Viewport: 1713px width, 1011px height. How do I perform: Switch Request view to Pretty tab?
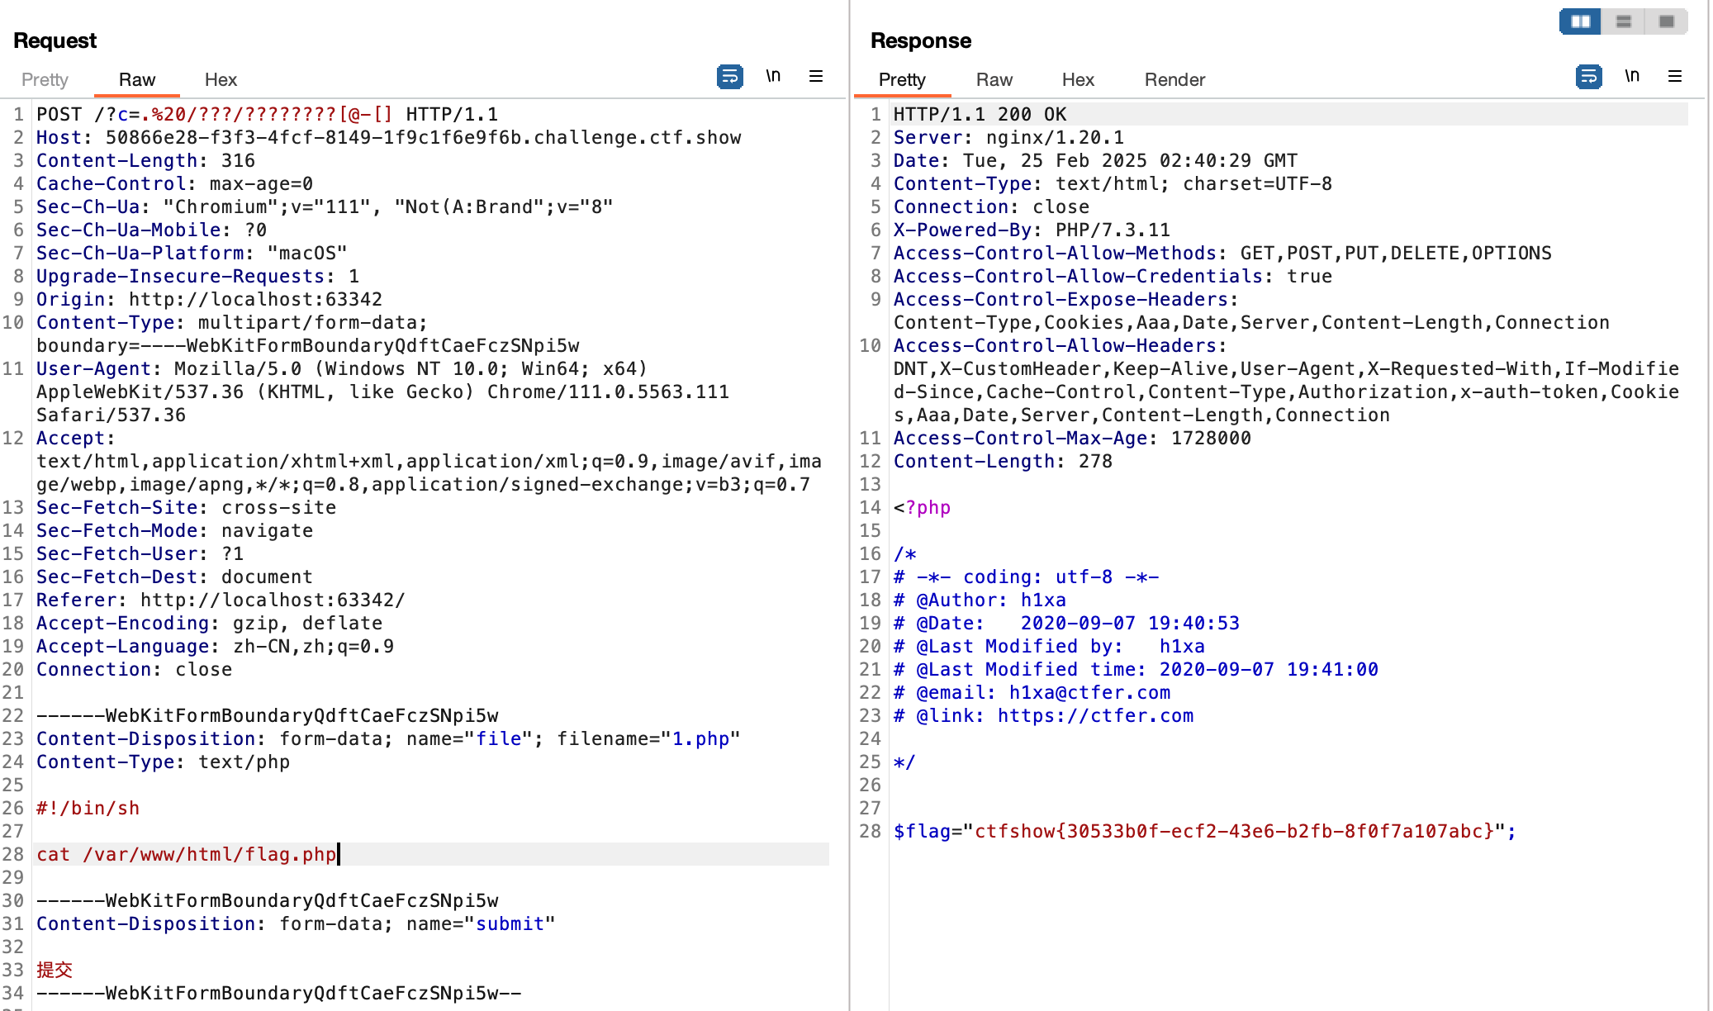click(45, 79)
